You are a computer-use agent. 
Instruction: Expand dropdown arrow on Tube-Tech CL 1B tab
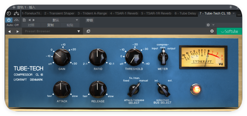point(234,14)
